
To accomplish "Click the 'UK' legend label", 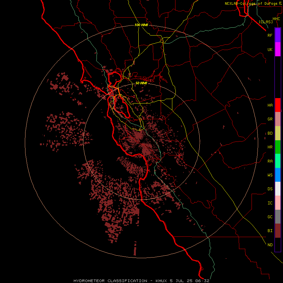I will click(270, 49).
